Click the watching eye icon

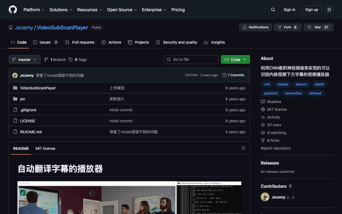click(263, 133)
